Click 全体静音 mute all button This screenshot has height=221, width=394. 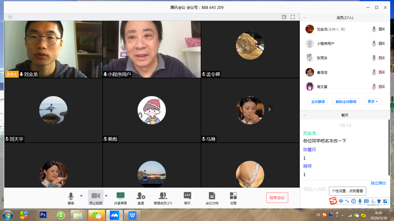coord(318,102)
